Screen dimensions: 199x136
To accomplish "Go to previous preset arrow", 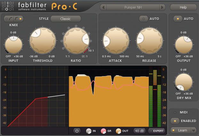I will (x=103, y=7).
